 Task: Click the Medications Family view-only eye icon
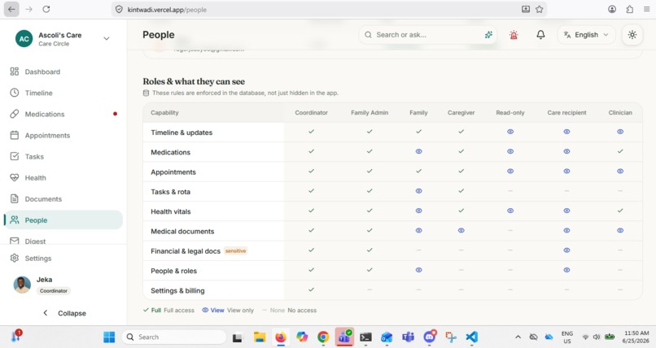[x=419, y=151]
